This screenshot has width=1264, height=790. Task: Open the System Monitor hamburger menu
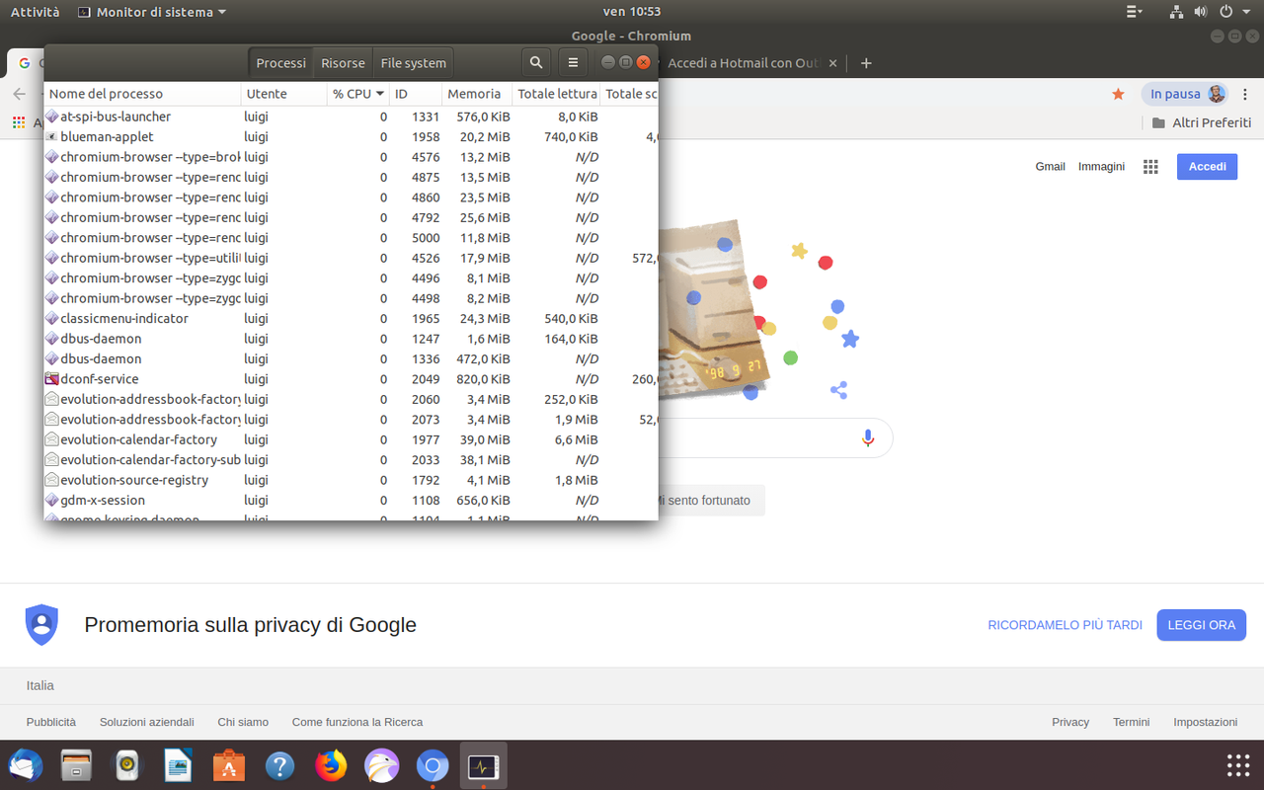573,62
